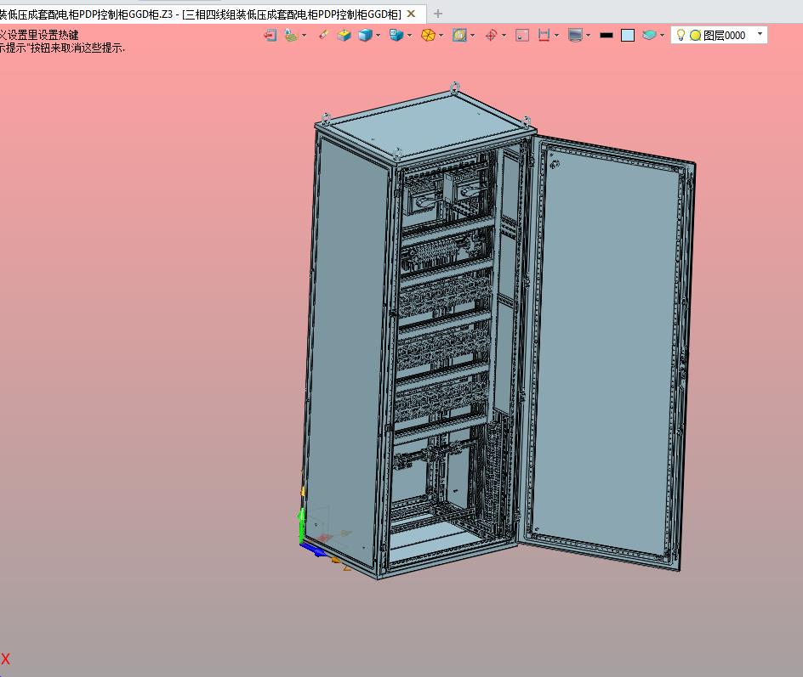Close the current document tab
Viewport: 803px width, 677px height.
point(412,14)
